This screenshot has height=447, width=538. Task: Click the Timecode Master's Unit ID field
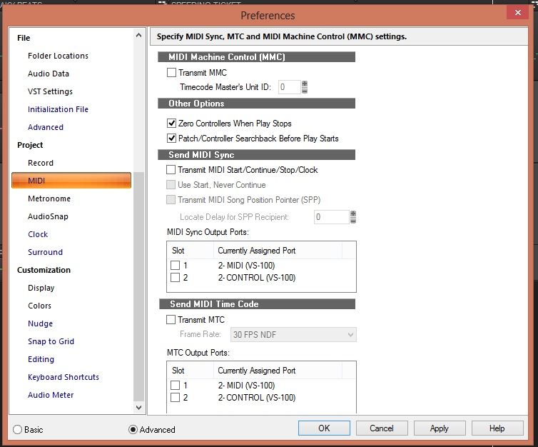coord(289,87)
